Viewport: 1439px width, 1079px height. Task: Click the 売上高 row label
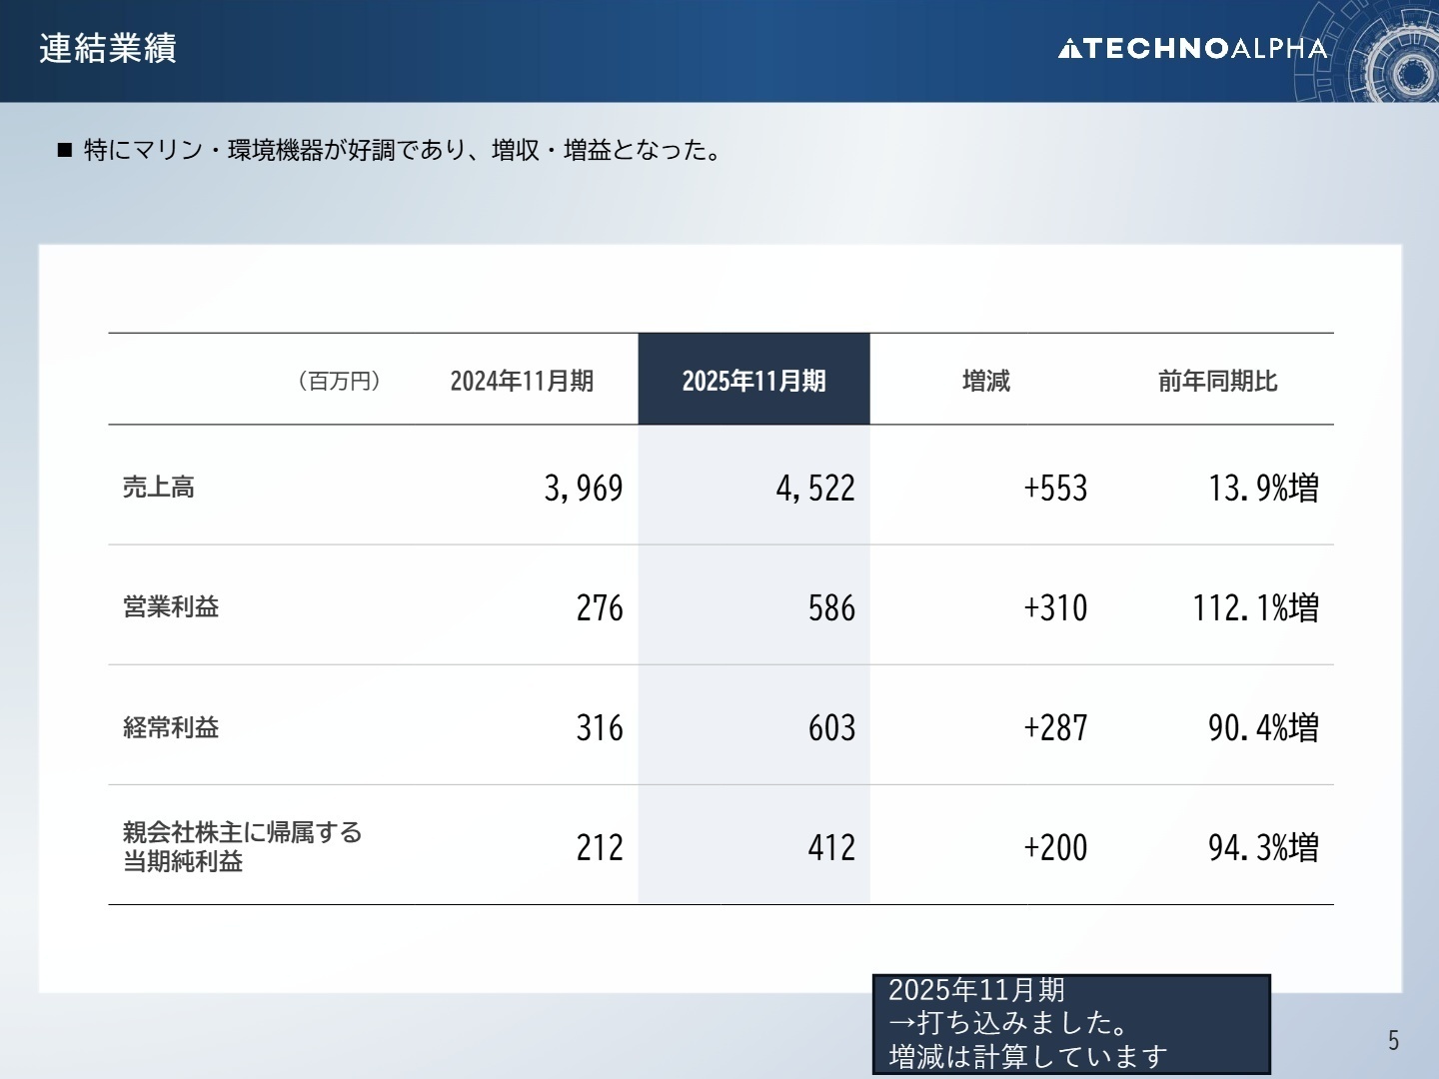pyautogui.click(x=157, y=488)
